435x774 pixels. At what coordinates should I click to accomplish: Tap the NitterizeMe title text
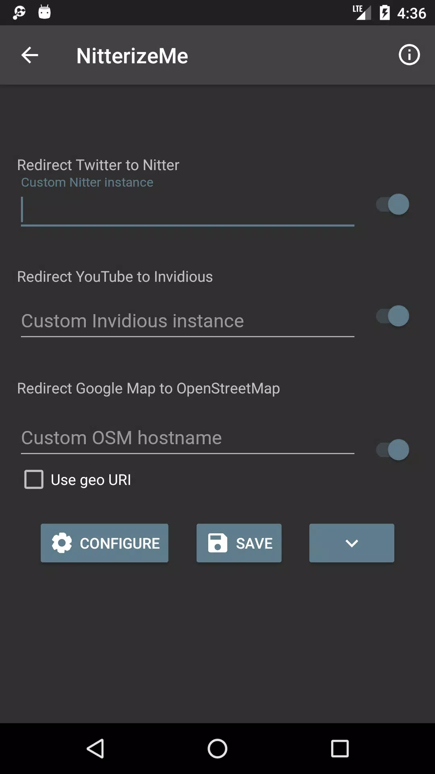click(132, 56)
